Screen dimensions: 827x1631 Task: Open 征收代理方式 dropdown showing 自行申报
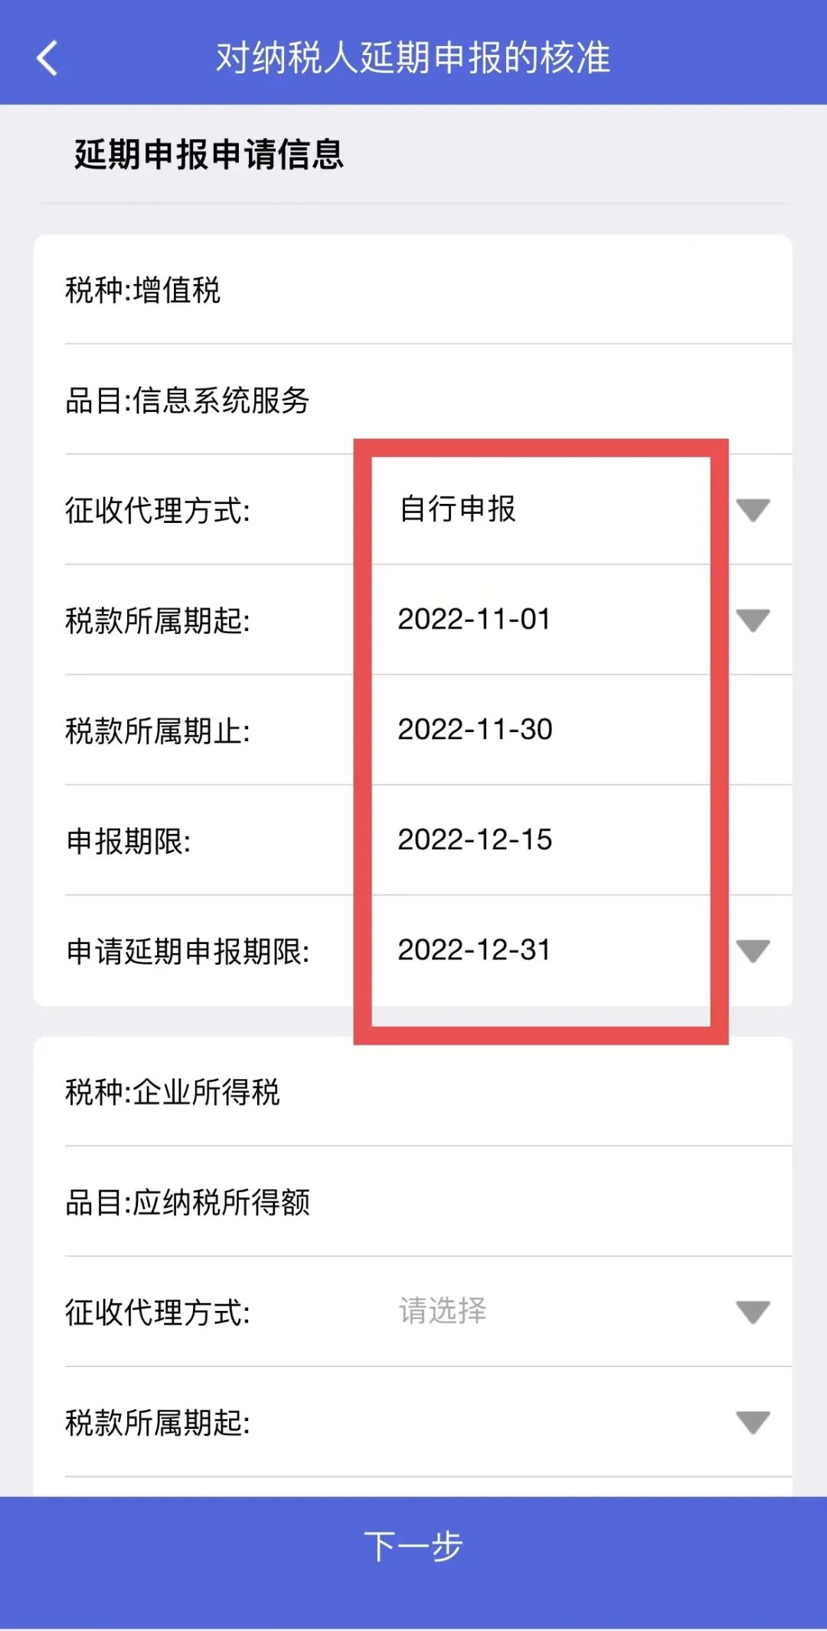click(x=752, y=510)
